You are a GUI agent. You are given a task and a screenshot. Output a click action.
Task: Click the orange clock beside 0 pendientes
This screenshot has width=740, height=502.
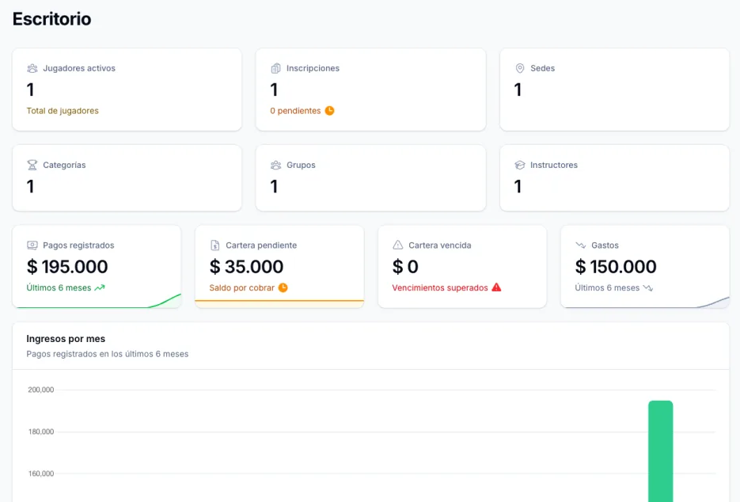click(329, 111)
